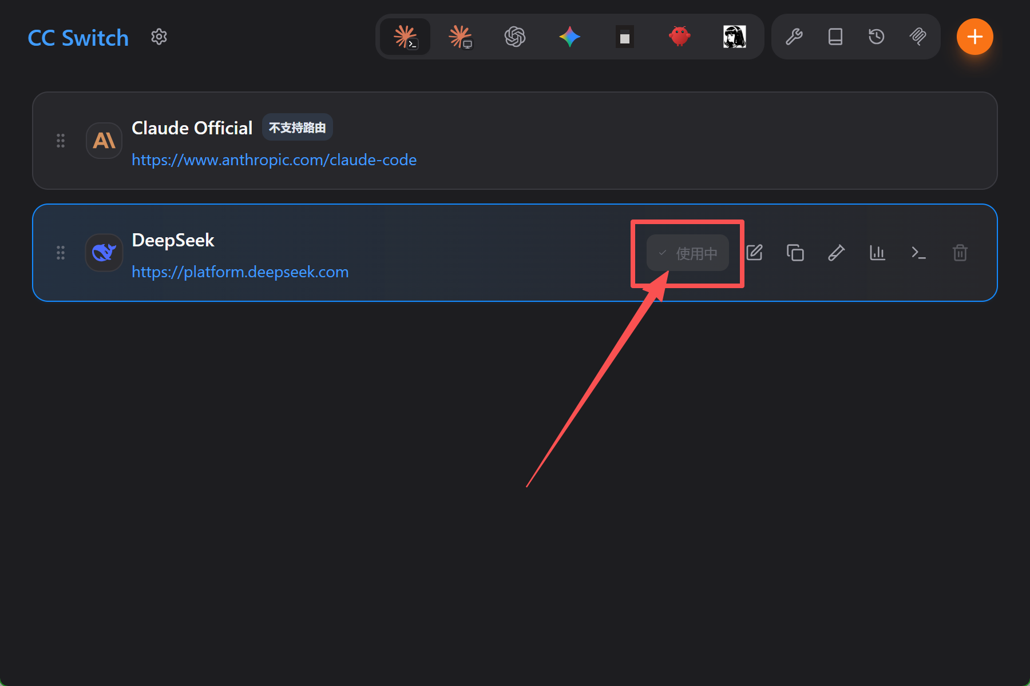Delete the DeepSeek provider with the trash icon
1030x686 pixels.
(960, 253)
